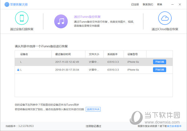
Task: Start scanning the 2018-01-30 backup
Action: pyautogui.click(x=160, y=70)
